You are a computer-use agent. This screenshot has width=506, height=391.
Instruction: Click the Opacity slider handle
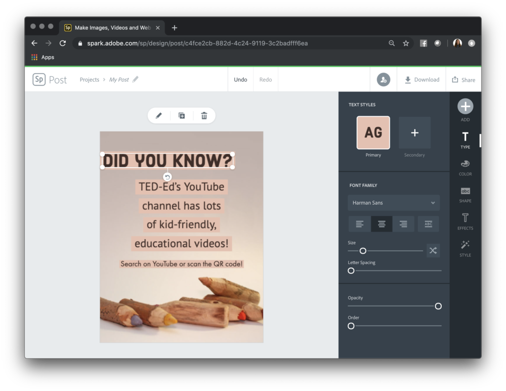(x=438, y=306)
